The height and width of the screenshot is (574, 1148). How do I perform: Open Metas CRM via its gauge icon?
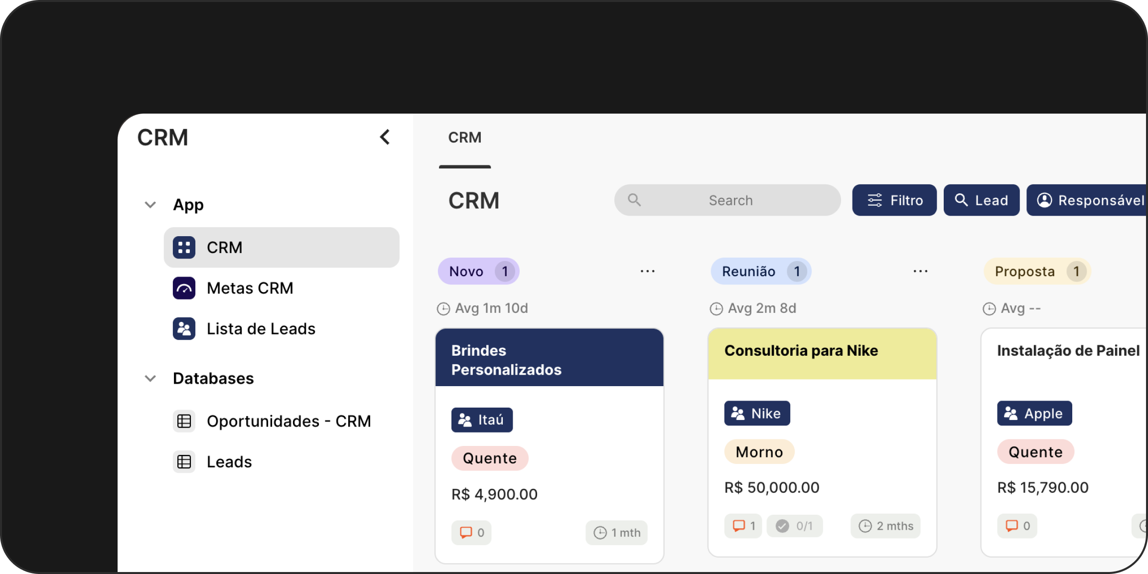coord(184,288)
